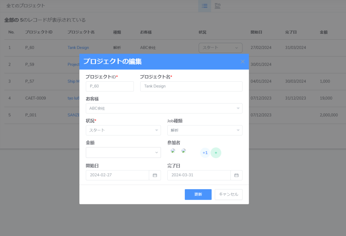
Task: Click the second participant avatar
Action: coord(183,151)
